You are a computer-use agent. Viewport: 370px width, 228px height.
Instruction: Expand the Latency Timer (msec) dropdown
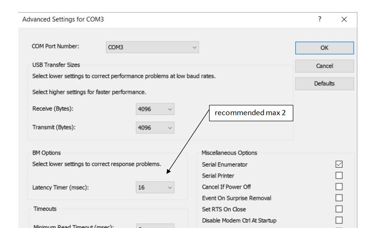[155, 187]
